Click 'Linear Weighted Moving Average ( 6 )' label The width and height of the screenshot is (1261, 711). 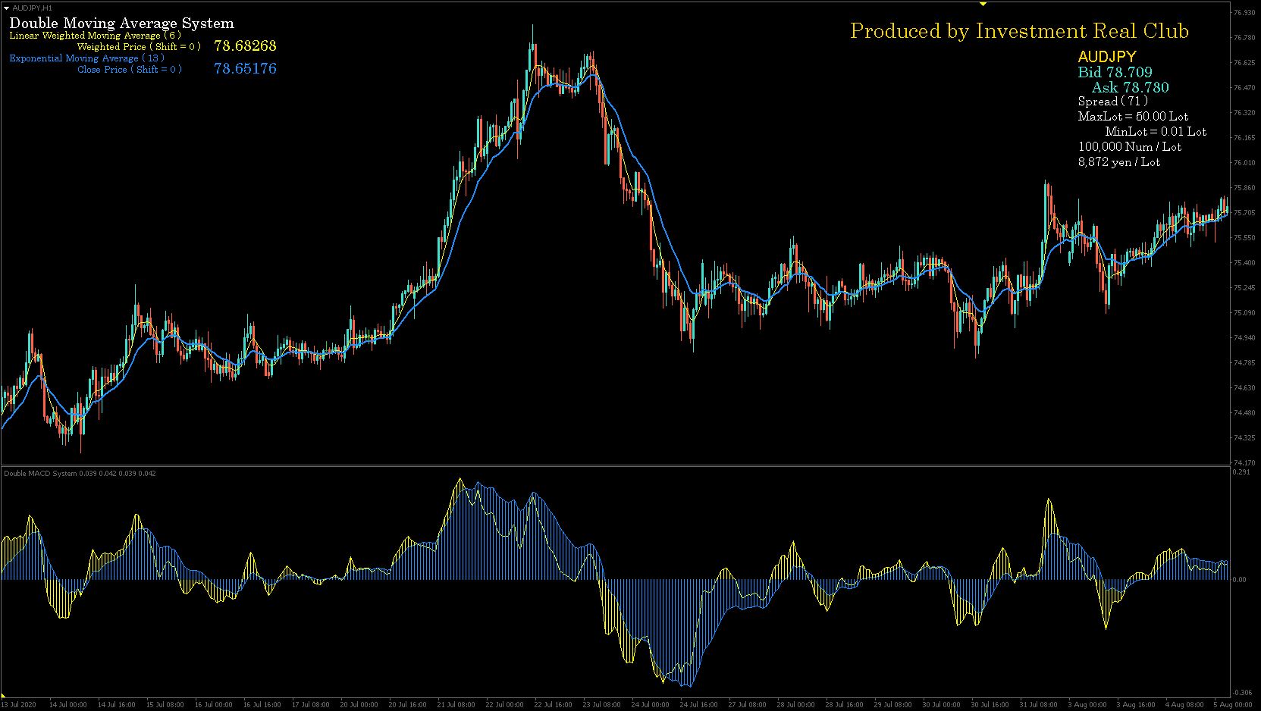96,36
